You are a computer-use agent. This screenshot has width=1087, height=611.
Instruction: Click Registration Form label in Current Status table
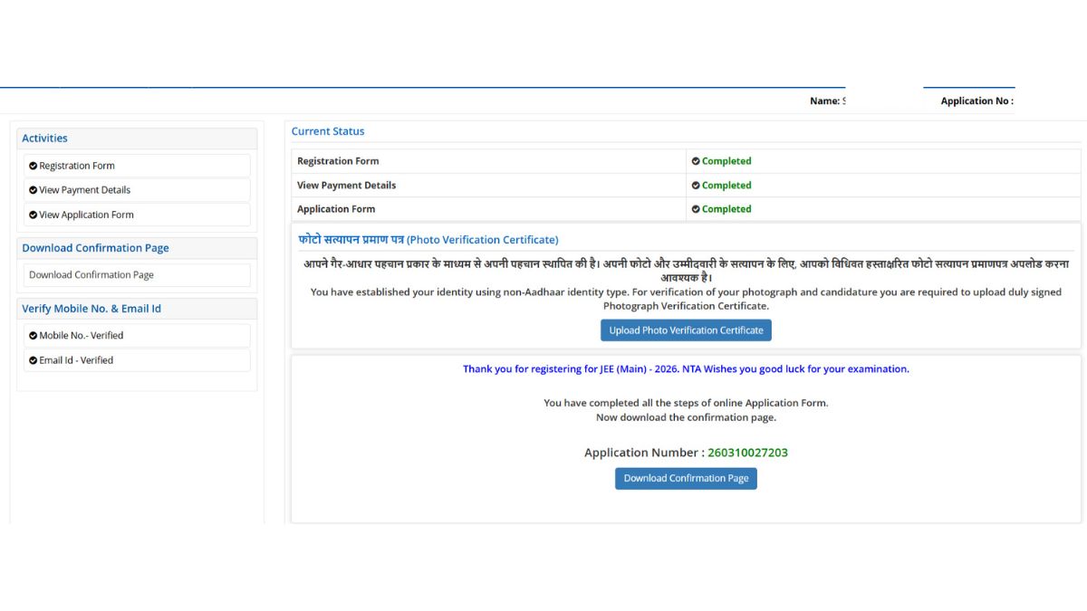(x=338, y=161)
